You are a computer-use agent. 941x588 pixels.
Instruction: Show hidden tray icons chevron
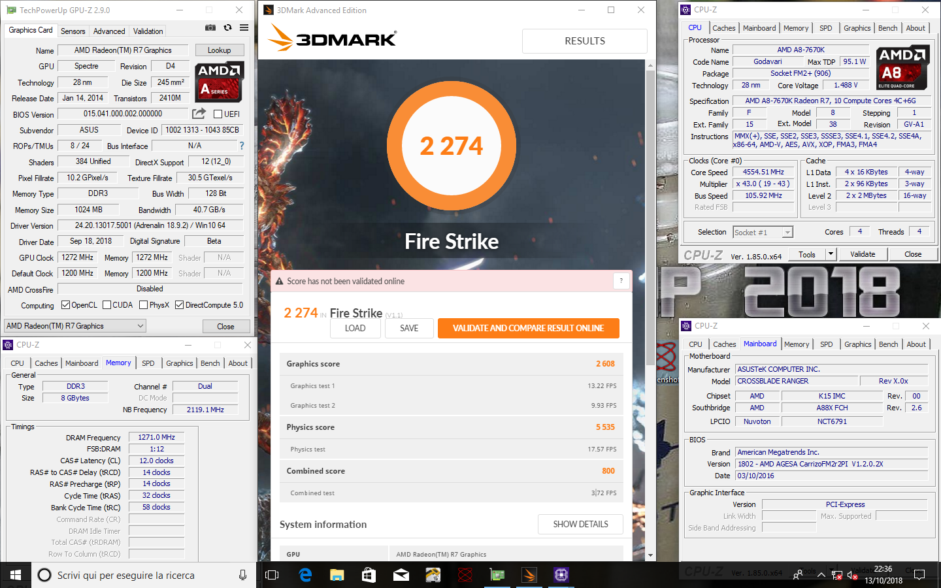pos(821,575)
